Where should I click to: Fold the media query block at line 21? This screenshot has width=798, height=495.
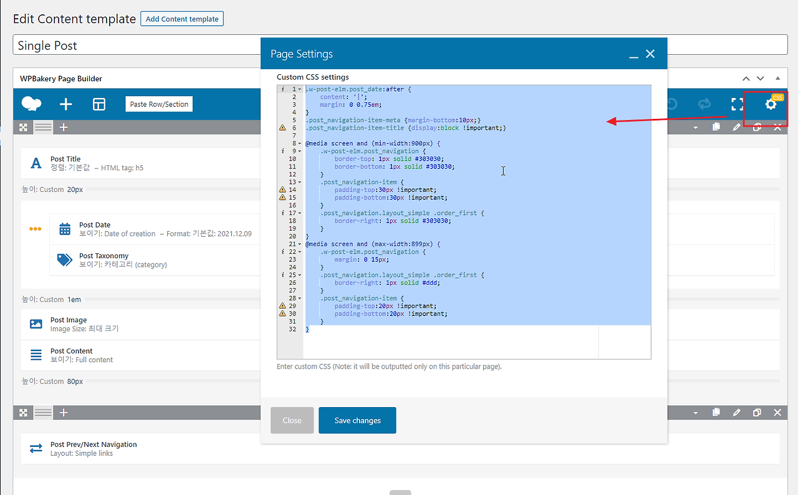click(x=300, y=244)
